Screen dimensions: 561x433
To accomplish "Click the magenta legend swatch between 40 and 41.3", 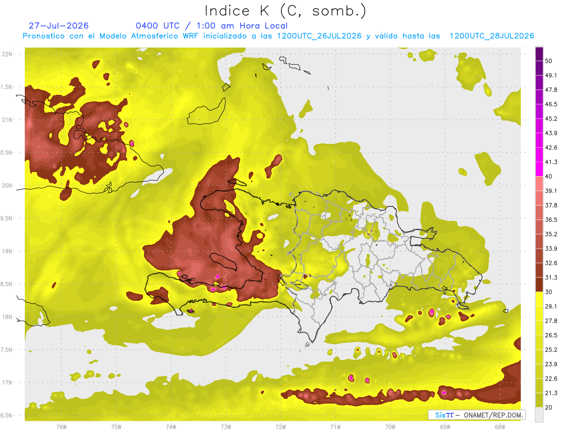I will [539, 169].
